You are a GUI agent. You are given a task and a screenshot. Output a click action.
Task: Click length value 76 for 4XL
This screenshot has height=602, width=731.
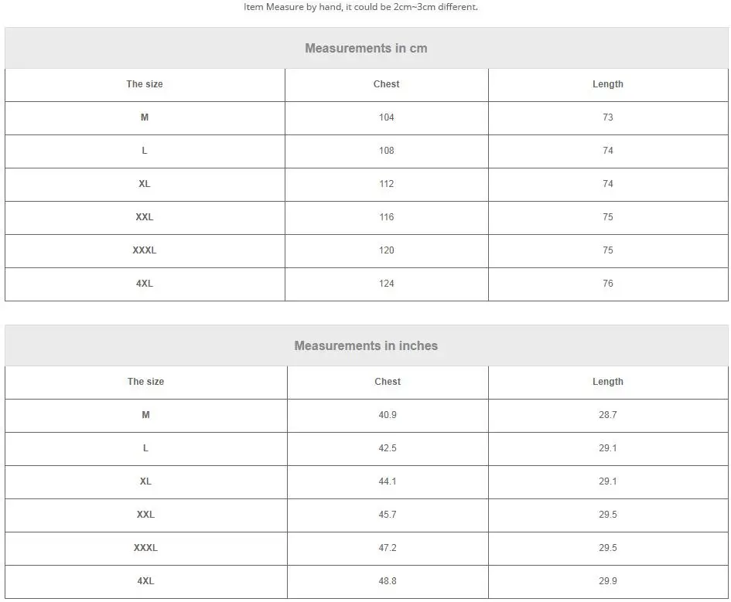(x=607, y=284)
